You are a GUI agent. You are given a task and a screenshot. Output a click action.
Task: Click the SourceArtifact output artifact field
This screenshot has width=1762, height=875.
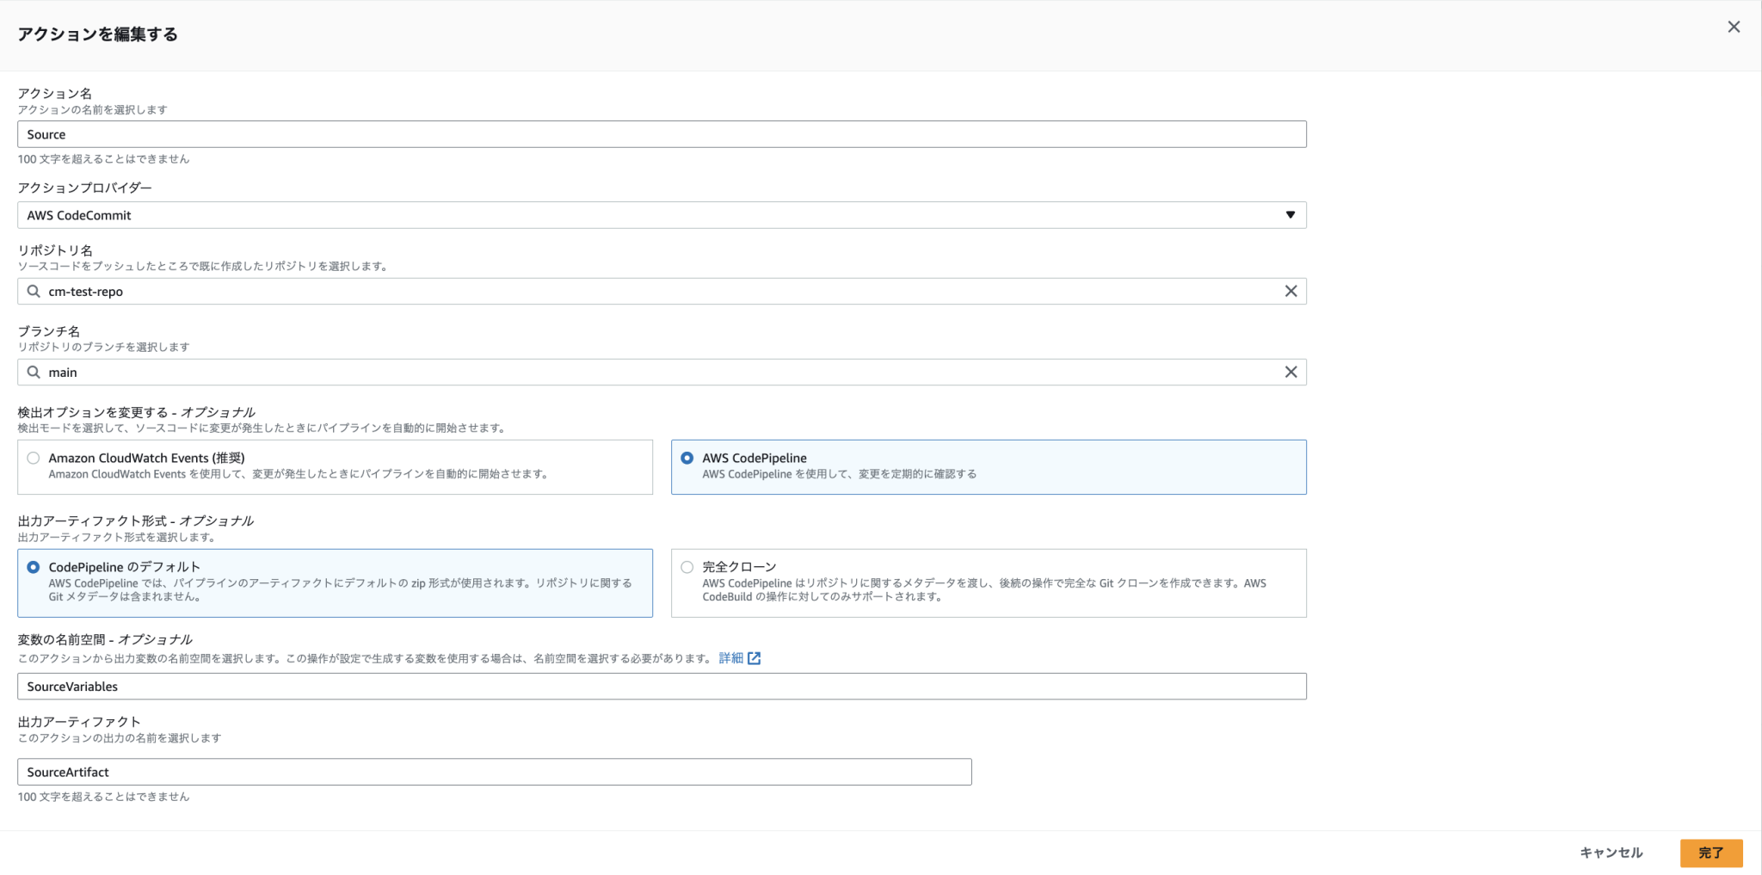[494, 772]
